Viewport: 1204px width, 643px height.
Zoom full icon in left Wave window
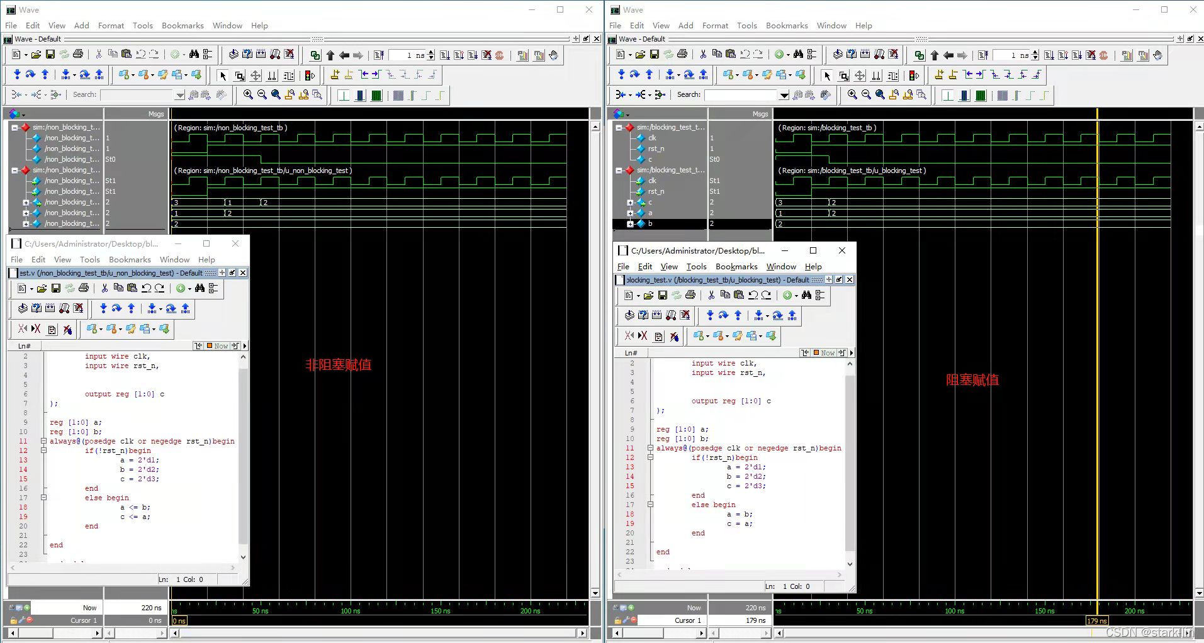pyautogui.click(x=276, y=94)
